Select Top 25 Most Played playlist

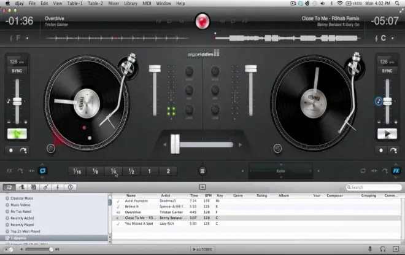click(25, 231)
